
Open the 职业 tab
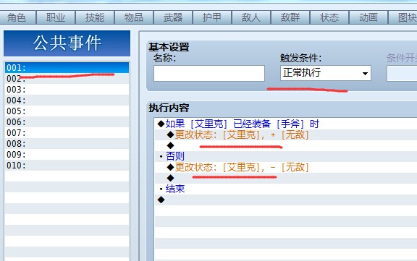56,17
